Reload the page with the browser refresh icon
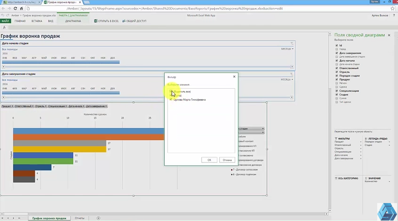 pyautogui.click(x=15, y=8)
